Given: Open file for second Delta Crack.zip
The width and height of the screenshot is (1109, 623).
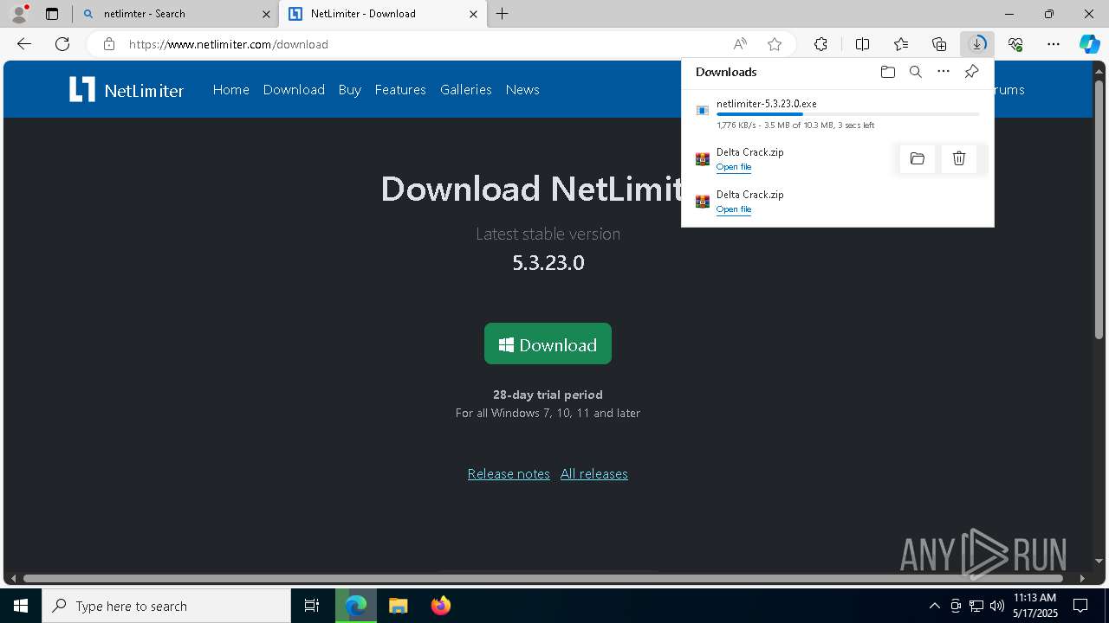Looking at the screenshot, I should [734, 209].
